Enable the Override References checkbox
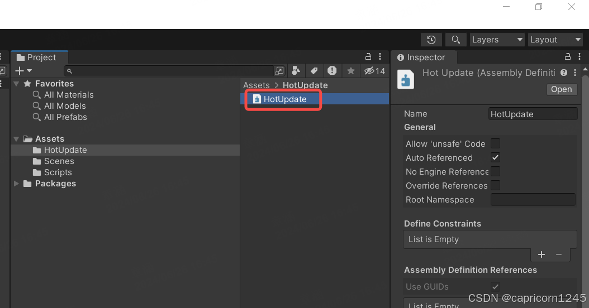 [495, 185]
